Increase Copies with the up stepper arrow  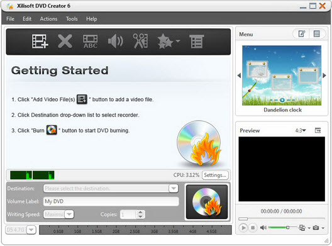point(140,212)
